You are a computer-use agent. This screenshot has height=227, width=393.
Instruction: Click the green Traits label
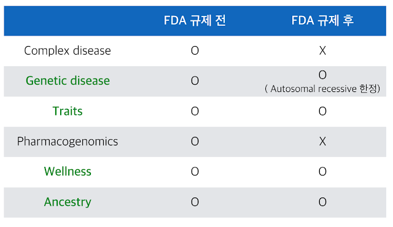68,111
